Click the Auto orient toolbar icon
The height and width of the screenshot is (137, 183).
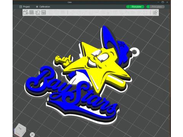pos(38,13)
